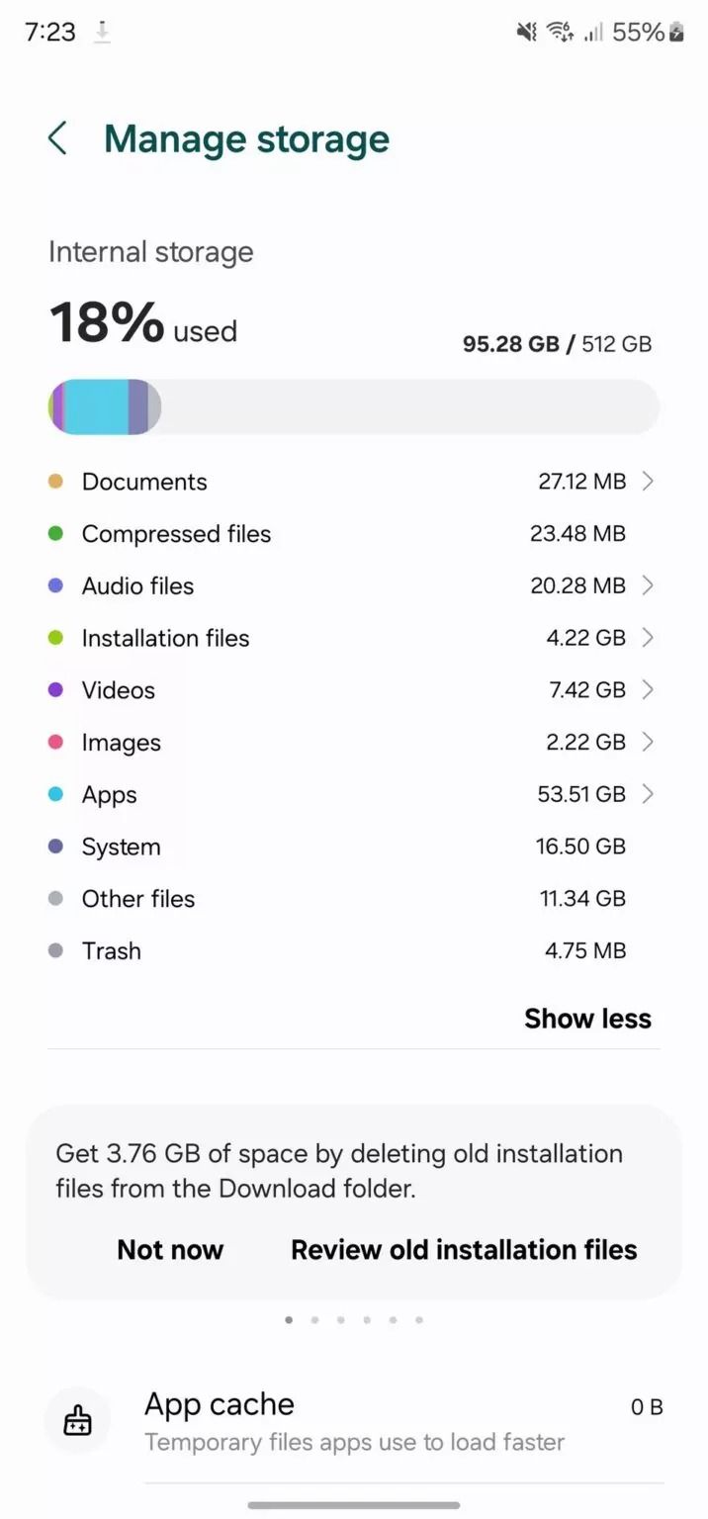Screen dimensions: 708x1519
Task: Open the Videos category chevron
Action: point(649,689)
